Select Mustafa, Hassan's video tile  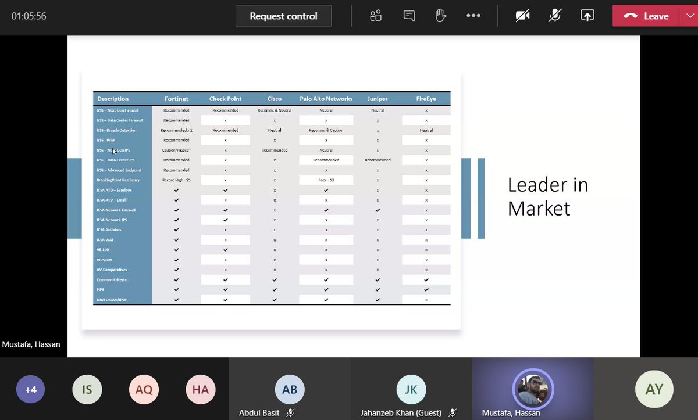533,389
